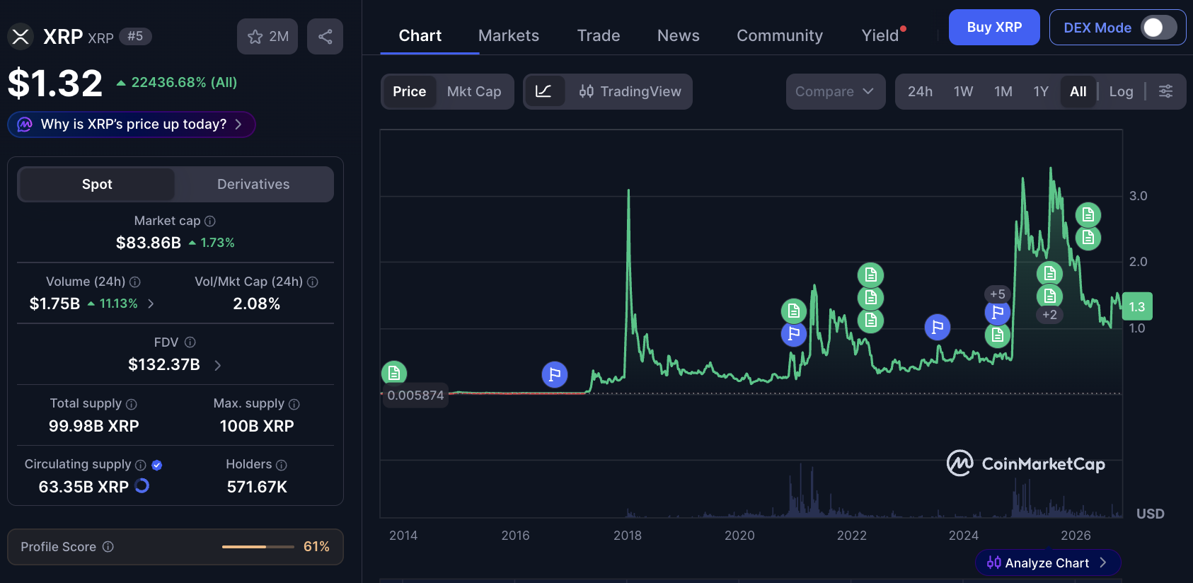Open the Community tab
The height and width of the screenshot is (583, 1193).
tap(780, 35)
